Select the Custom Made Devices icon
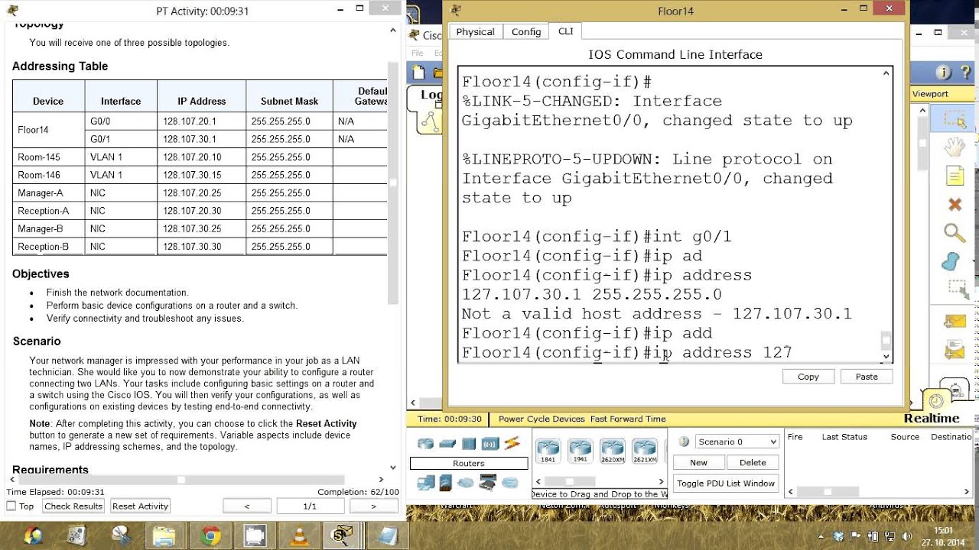Image resolution: width=979 pixels, height=550 pixels. coord(488,482)
